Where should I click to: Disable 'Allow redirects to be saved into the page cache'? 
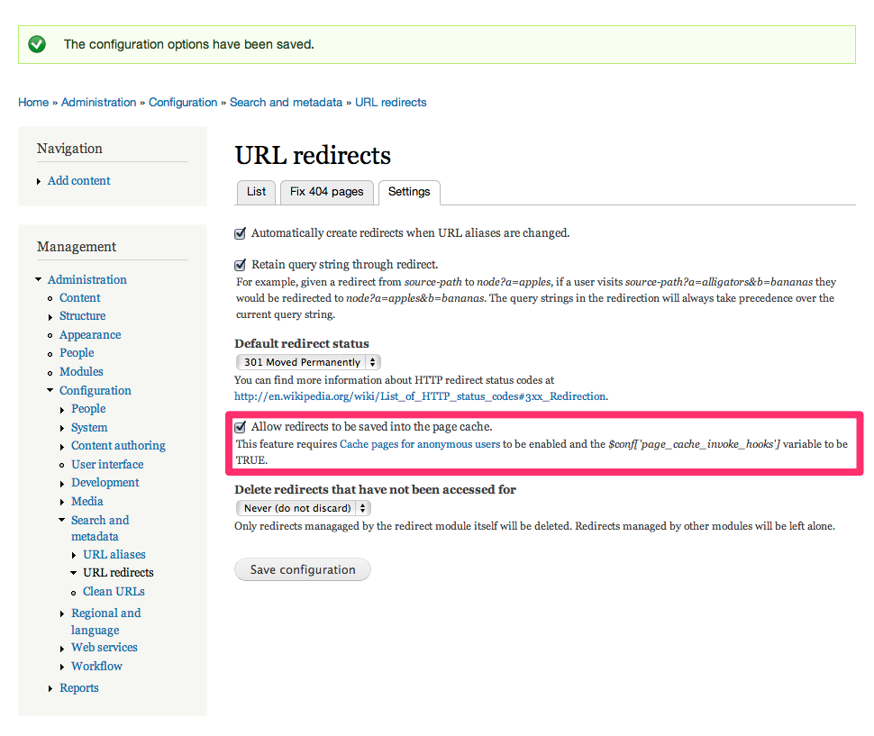pyautogui.click(x=241, y=426)
